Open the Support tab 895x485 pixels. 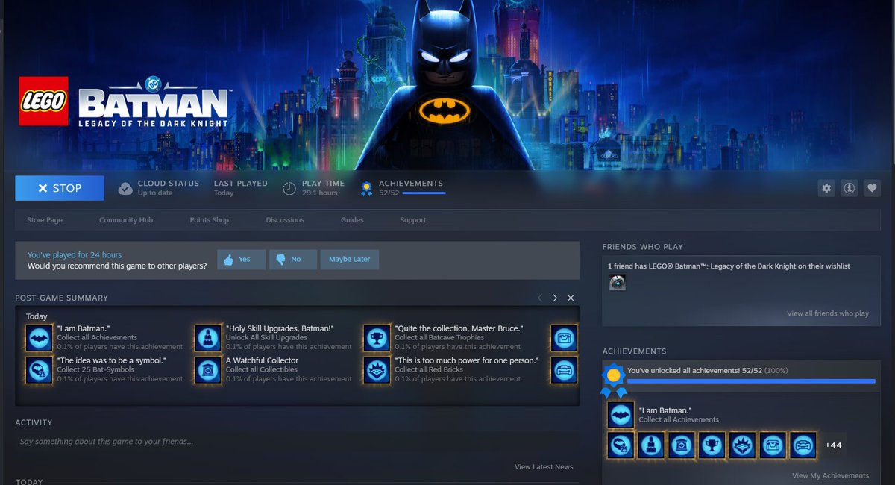tap(412, 220)
